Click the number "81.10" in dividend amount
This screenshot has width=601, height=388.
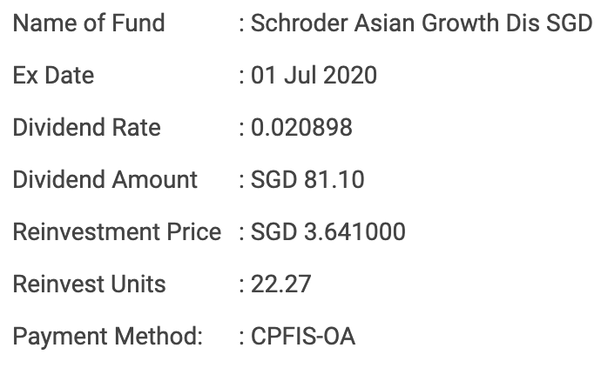tap(334, 179)
